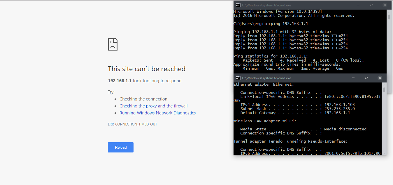Minimize the ping command prompt window
Image resolution: width=393 pixels, height=185 pixels.
(x=358, y=5)
